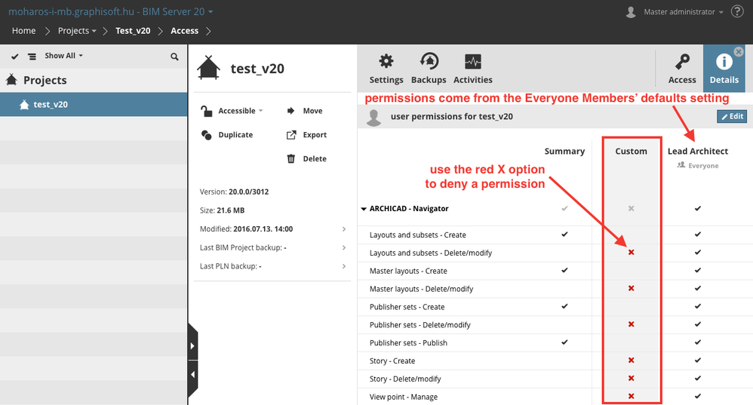Screen dimensions: 753x405
Task: Expand the Modified date row arrow
Action: pos(344,229)
